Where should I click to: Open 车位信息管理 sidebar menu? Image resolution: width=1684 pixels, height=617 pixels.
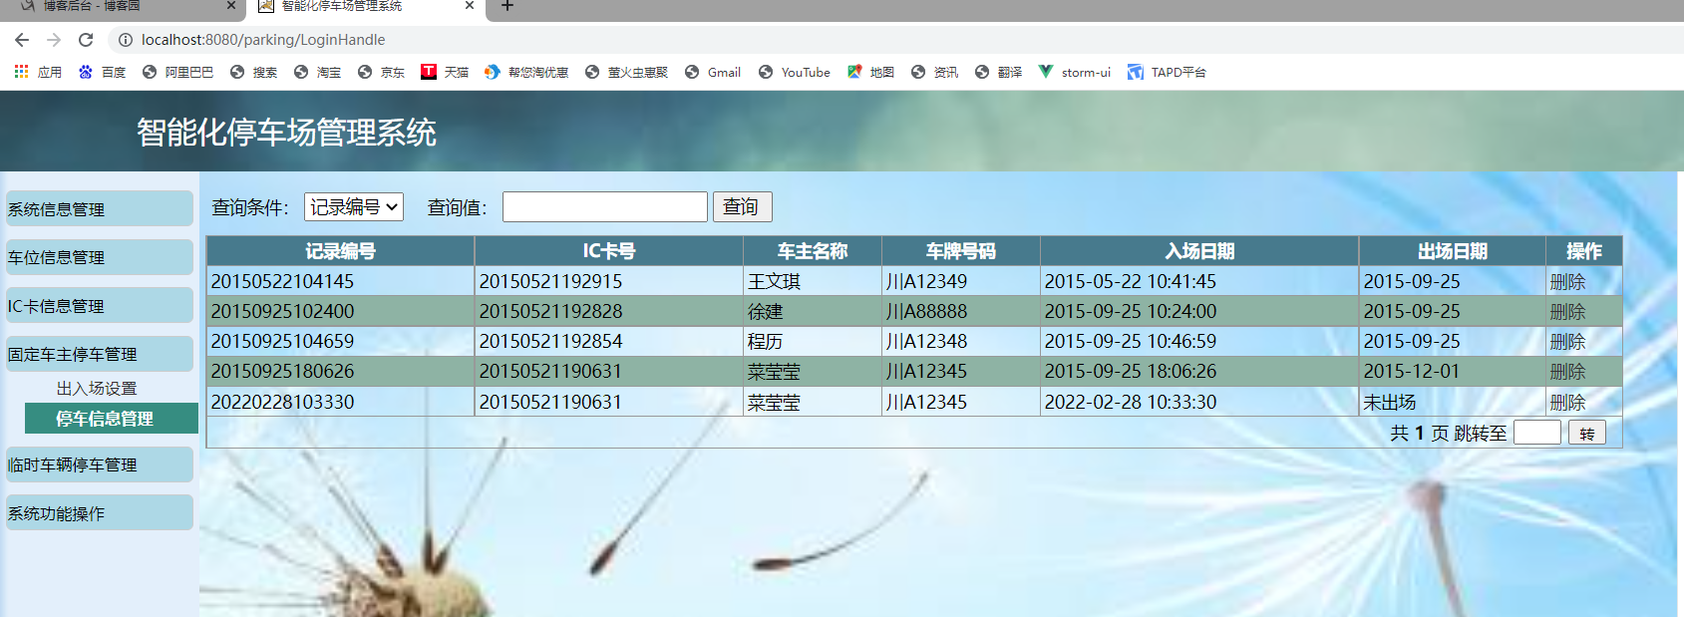pos(99,257)
